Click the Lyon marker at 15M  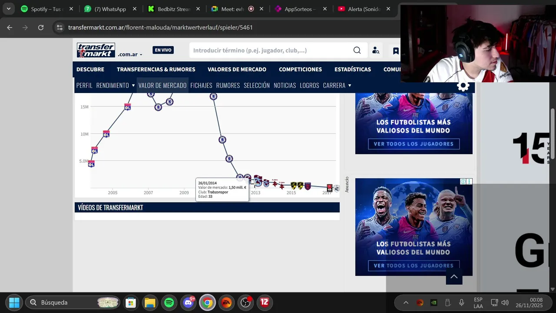tap(127, 107)
